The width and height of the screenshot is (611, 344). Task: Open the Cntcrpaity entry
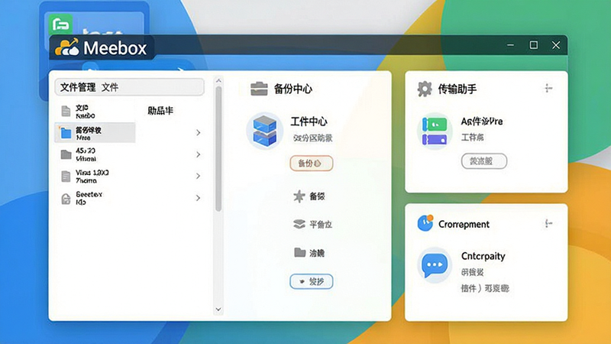point(483,256)
